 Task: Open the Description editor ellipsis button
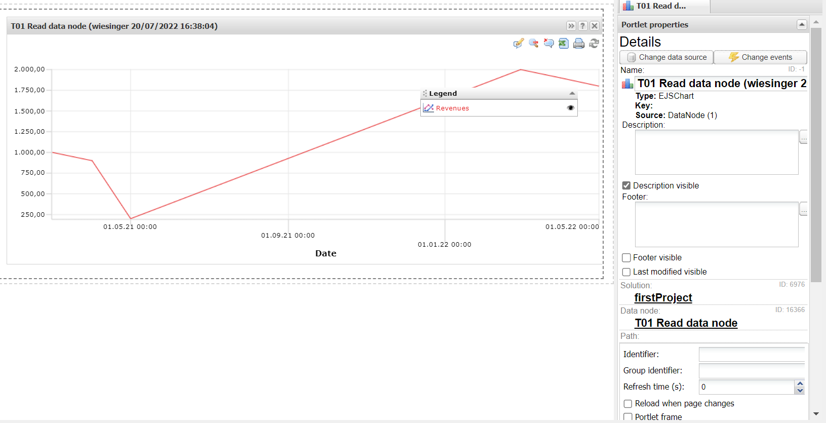[x=804, y=137]
